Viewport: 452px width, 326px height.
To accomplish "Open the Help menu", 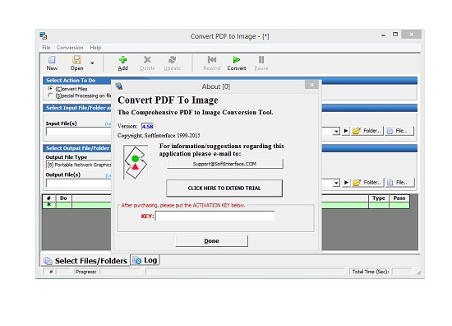I will 95,48.
